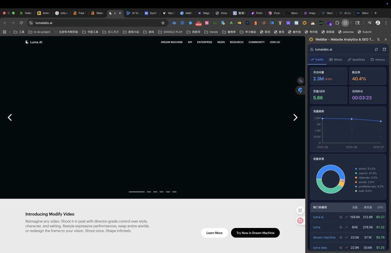The image size is (391, 253).
Task: Select the first carousel indicator bar
Action: tap(136, 192)
